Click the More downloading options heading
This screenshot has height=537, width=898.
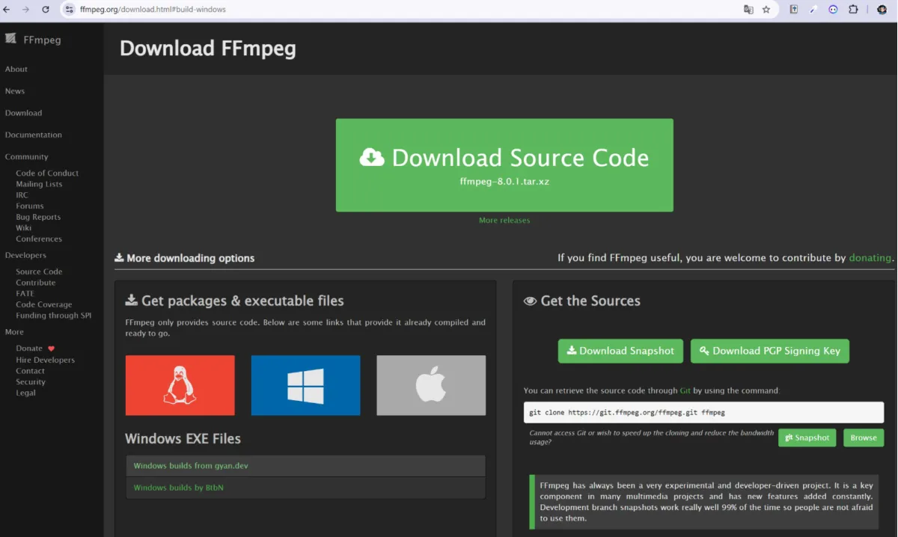185,258
